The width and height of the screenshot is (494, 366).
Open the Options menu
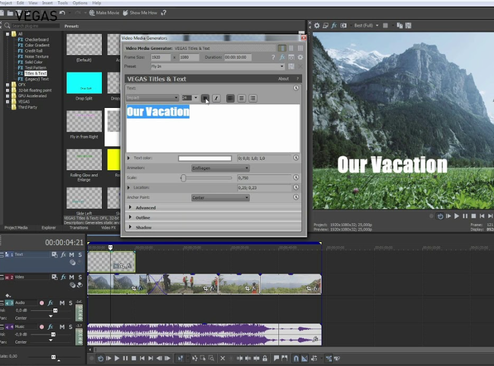pos(80,3)
